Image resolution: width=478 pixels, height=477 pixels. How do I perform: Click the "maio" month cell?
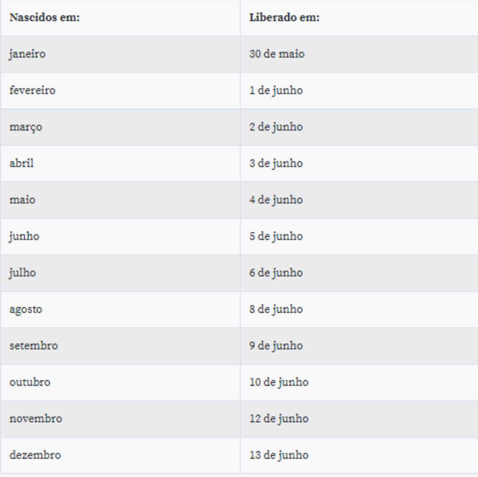point(22,200)
